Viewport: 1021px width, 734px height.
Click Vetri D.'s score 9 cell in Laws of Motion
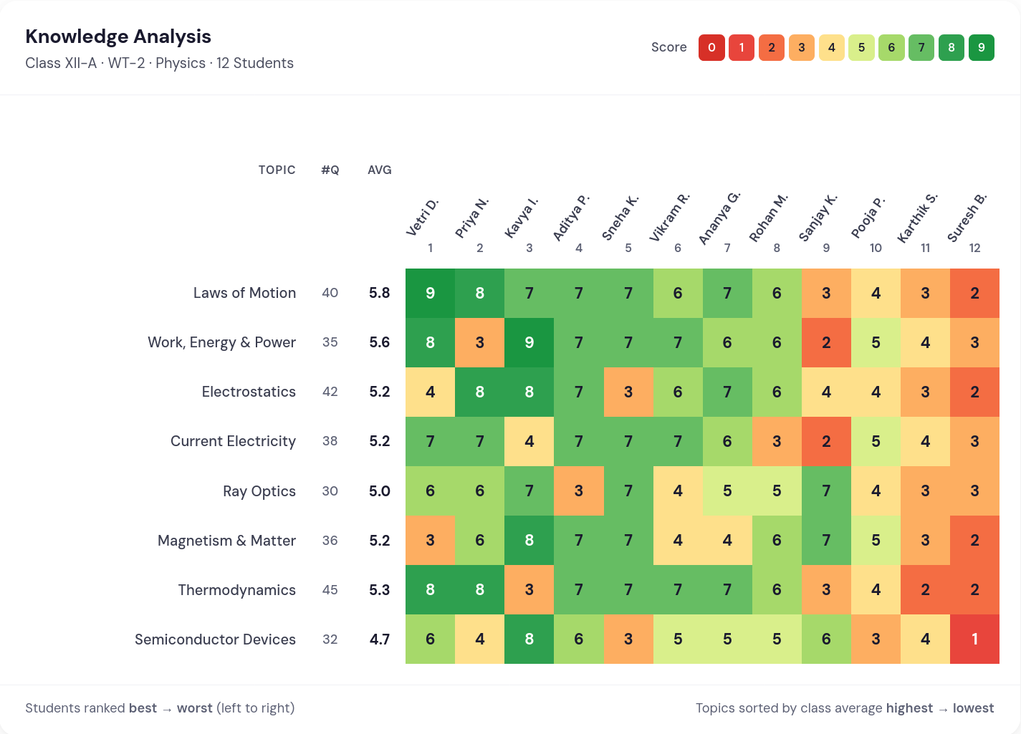tap(430, 293)
